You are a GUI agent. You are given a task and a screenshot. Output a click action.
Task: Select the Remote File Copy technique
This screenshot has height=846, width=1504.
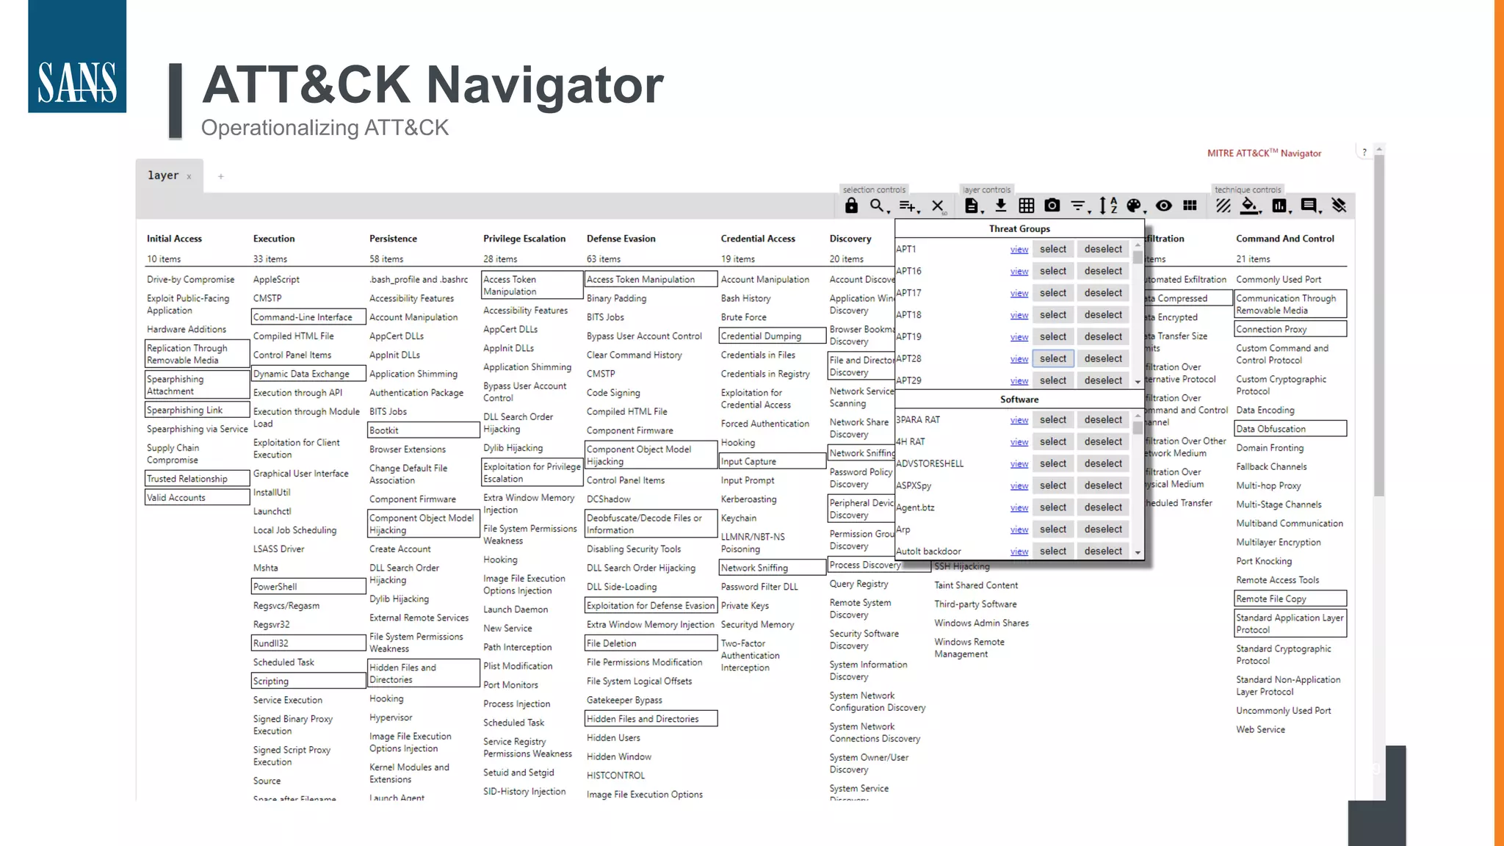click(1290, 599)
